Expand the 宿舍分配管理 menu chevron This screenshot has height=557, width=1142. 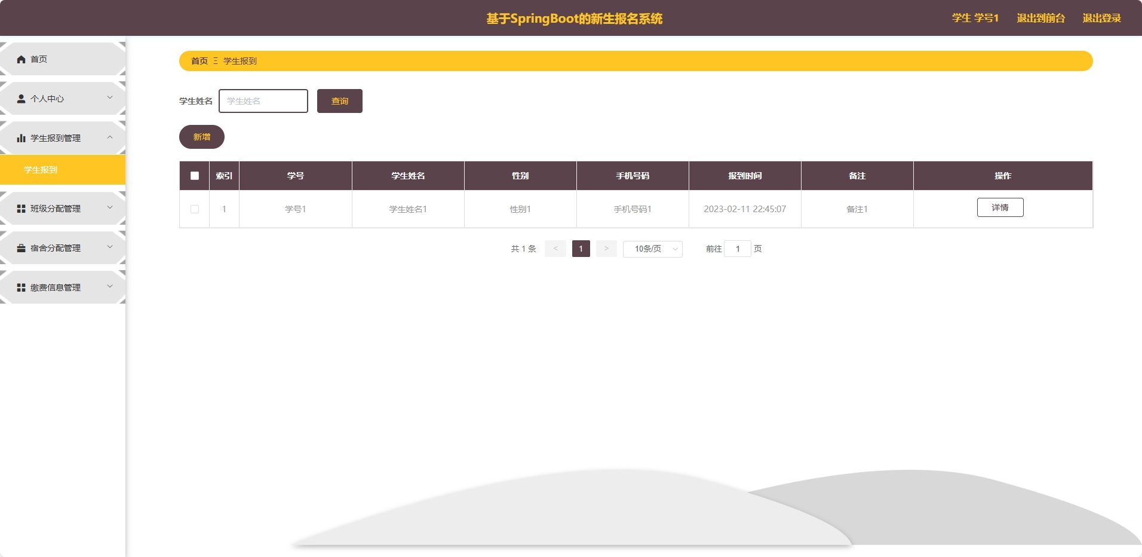[x=110, y=247]
